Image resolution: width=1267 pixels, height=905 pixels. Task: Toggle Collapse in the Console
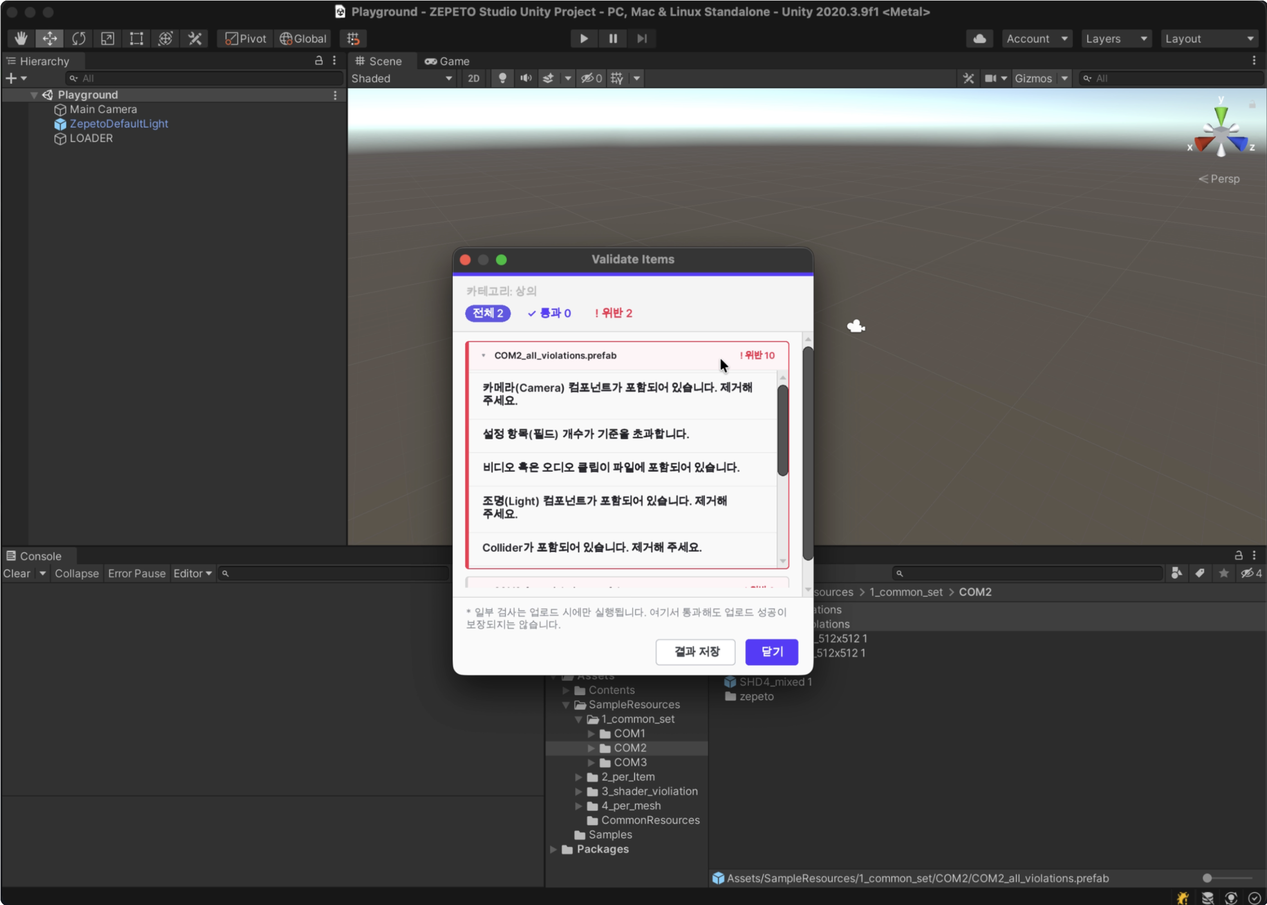click(x=77, y=573)
